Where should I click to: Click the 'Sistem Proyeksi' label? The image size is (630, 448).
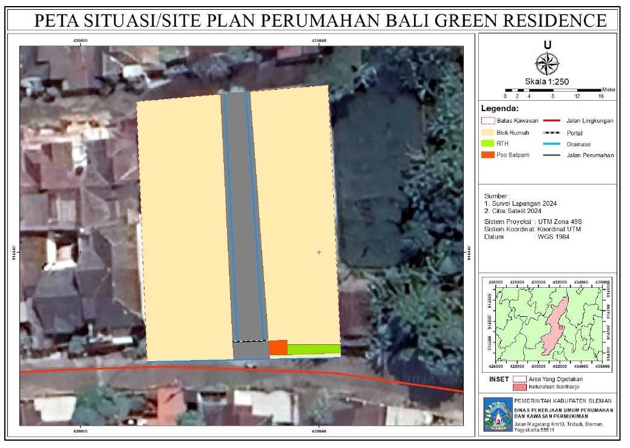[507, 222]
